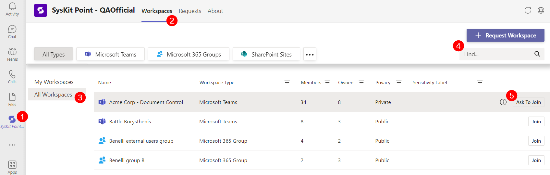The image size is (550, 175).
Task: Click the Members column header label
Action: point(311,83)
